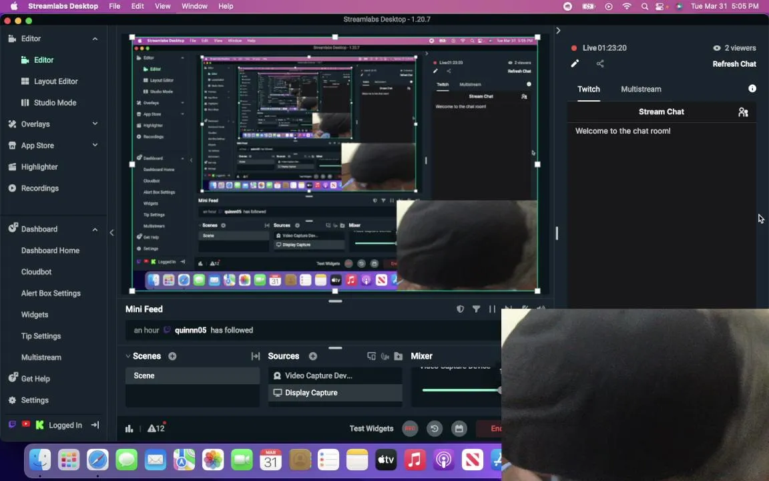Click the dual output icon in Sources header
Viewport: 769px width, 481px height.
(371, 356)
